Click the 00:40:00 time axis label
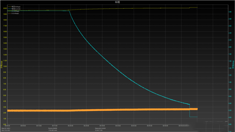This screenshot has height=132, width=235. click(134, 126)
